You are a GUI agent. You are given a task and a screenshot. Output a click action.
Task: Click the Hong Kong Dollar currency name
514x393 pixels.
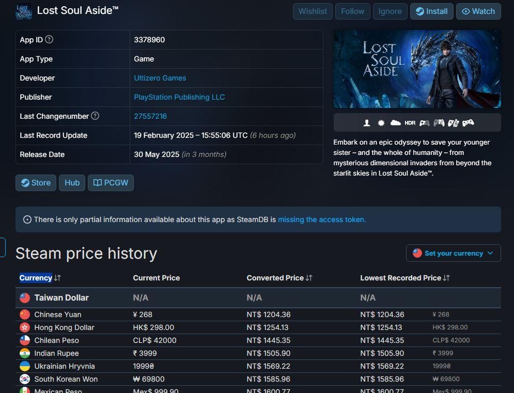pos(64,327)
